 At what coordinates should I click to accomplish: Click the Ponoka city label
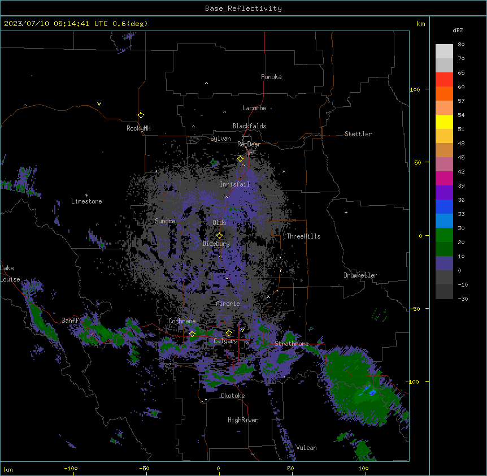[271, 77]
